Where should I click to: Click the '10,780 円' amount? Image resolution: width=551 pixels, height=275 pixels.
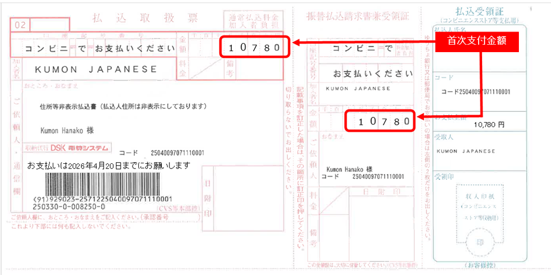(489, 125)
